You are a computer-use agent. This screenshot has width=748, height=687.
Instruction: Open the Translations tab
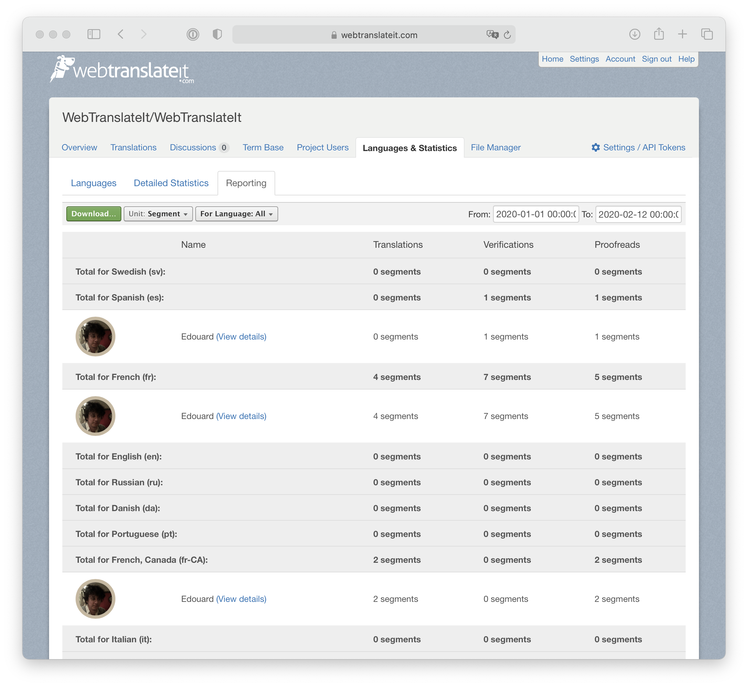133,148
